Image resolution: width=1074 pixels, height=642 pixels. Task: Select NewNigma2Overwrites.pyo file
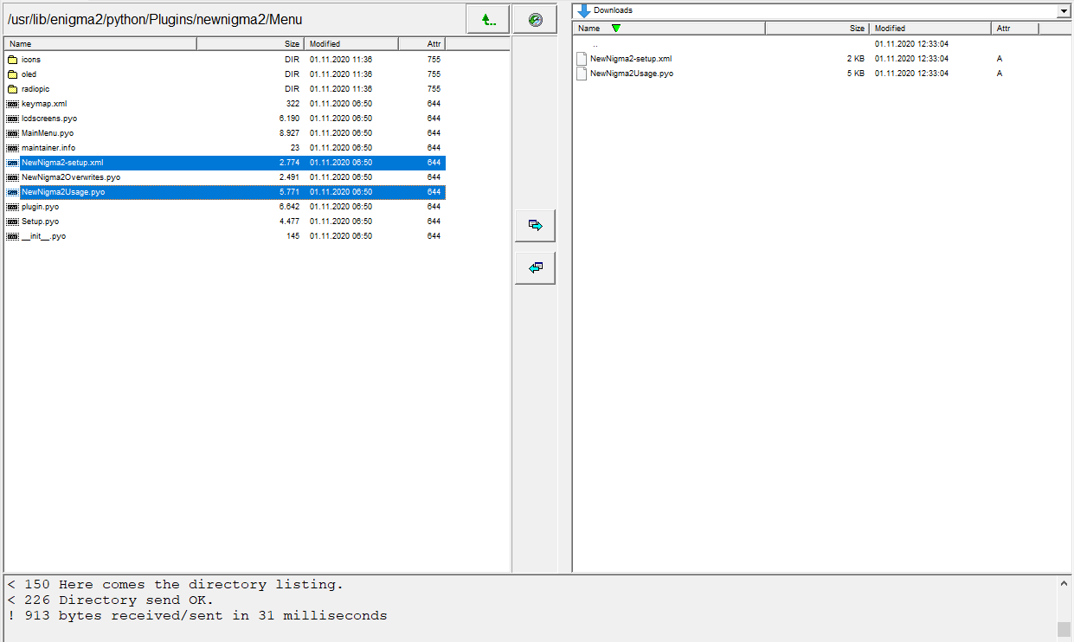pyautogui.click(x=71, y=177)
